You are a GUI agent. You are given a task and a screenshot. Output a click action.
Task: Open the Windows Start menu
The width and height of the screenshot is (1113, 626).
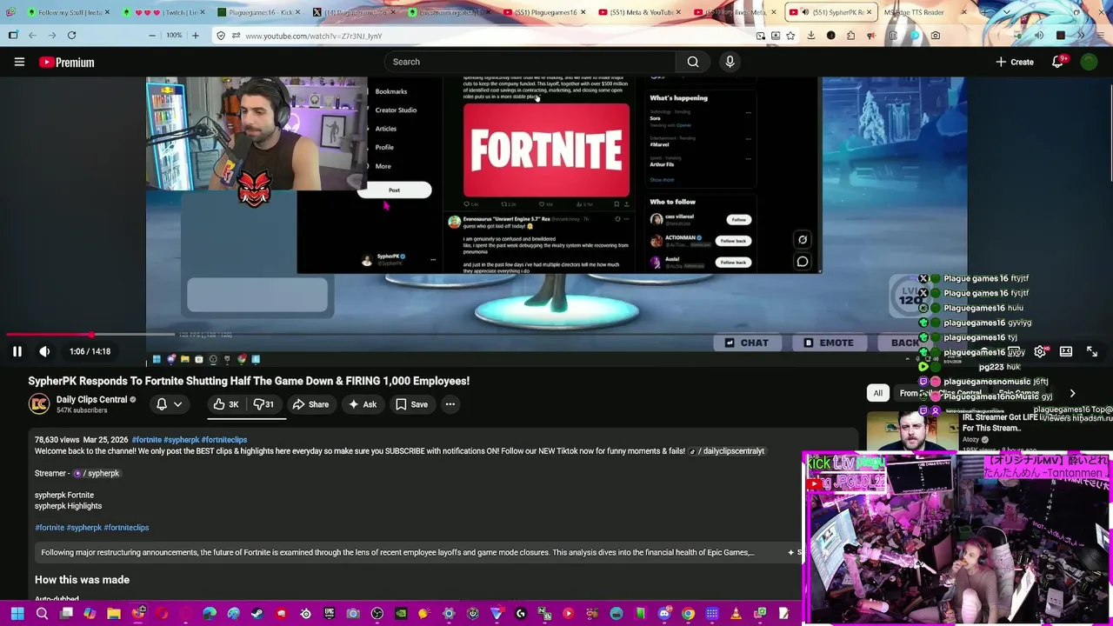coord(17,614)
